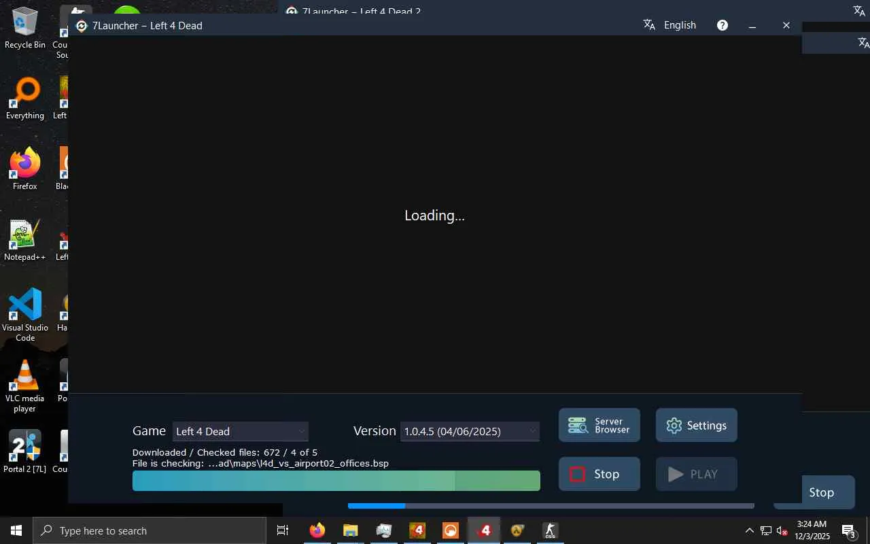Open File Explorer from the taskbar
870x544 pixels.
coord(350,530)
